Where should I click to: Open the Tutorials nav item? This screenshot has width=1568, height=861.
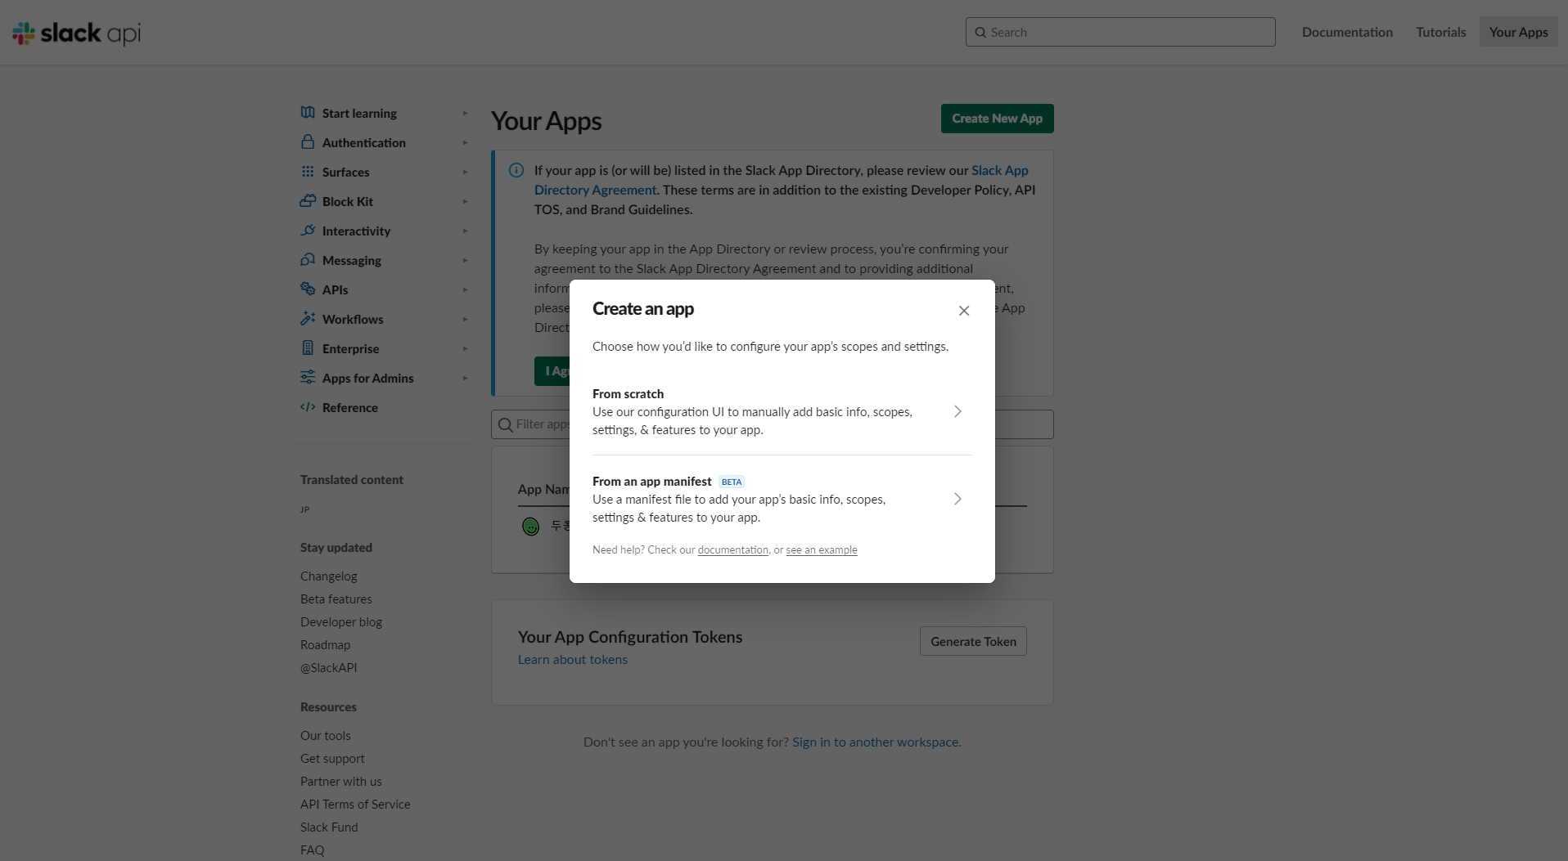(x=1440, y=32)
